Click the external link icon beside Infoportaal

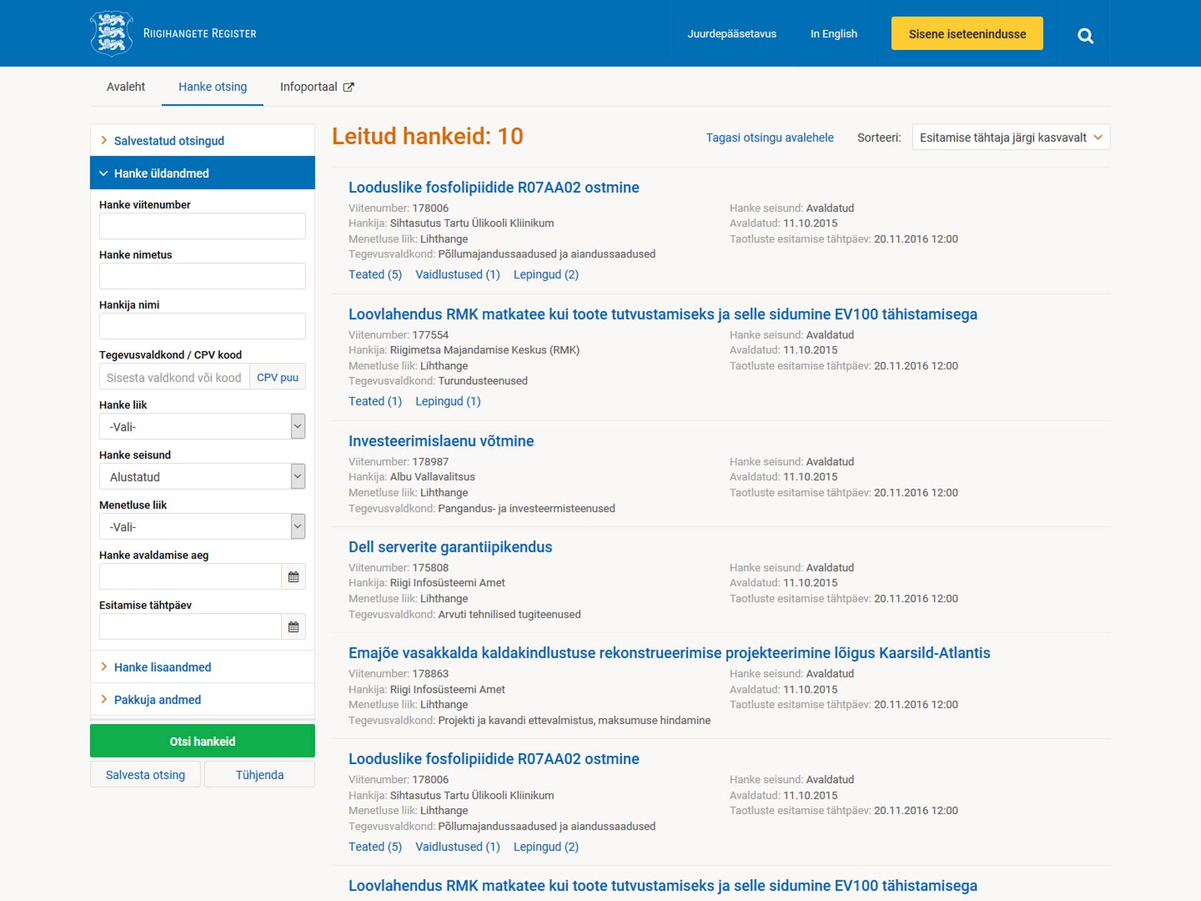[348, 87]
